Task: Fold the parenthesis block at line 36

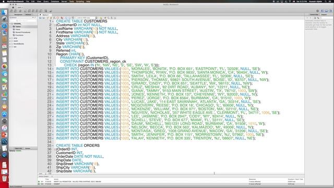Action: click(x=55, y=149)
